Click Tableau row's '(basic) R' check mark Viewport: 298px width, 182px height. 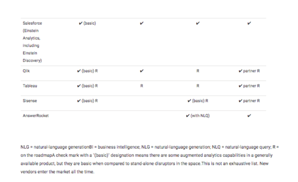click(80, 86)
